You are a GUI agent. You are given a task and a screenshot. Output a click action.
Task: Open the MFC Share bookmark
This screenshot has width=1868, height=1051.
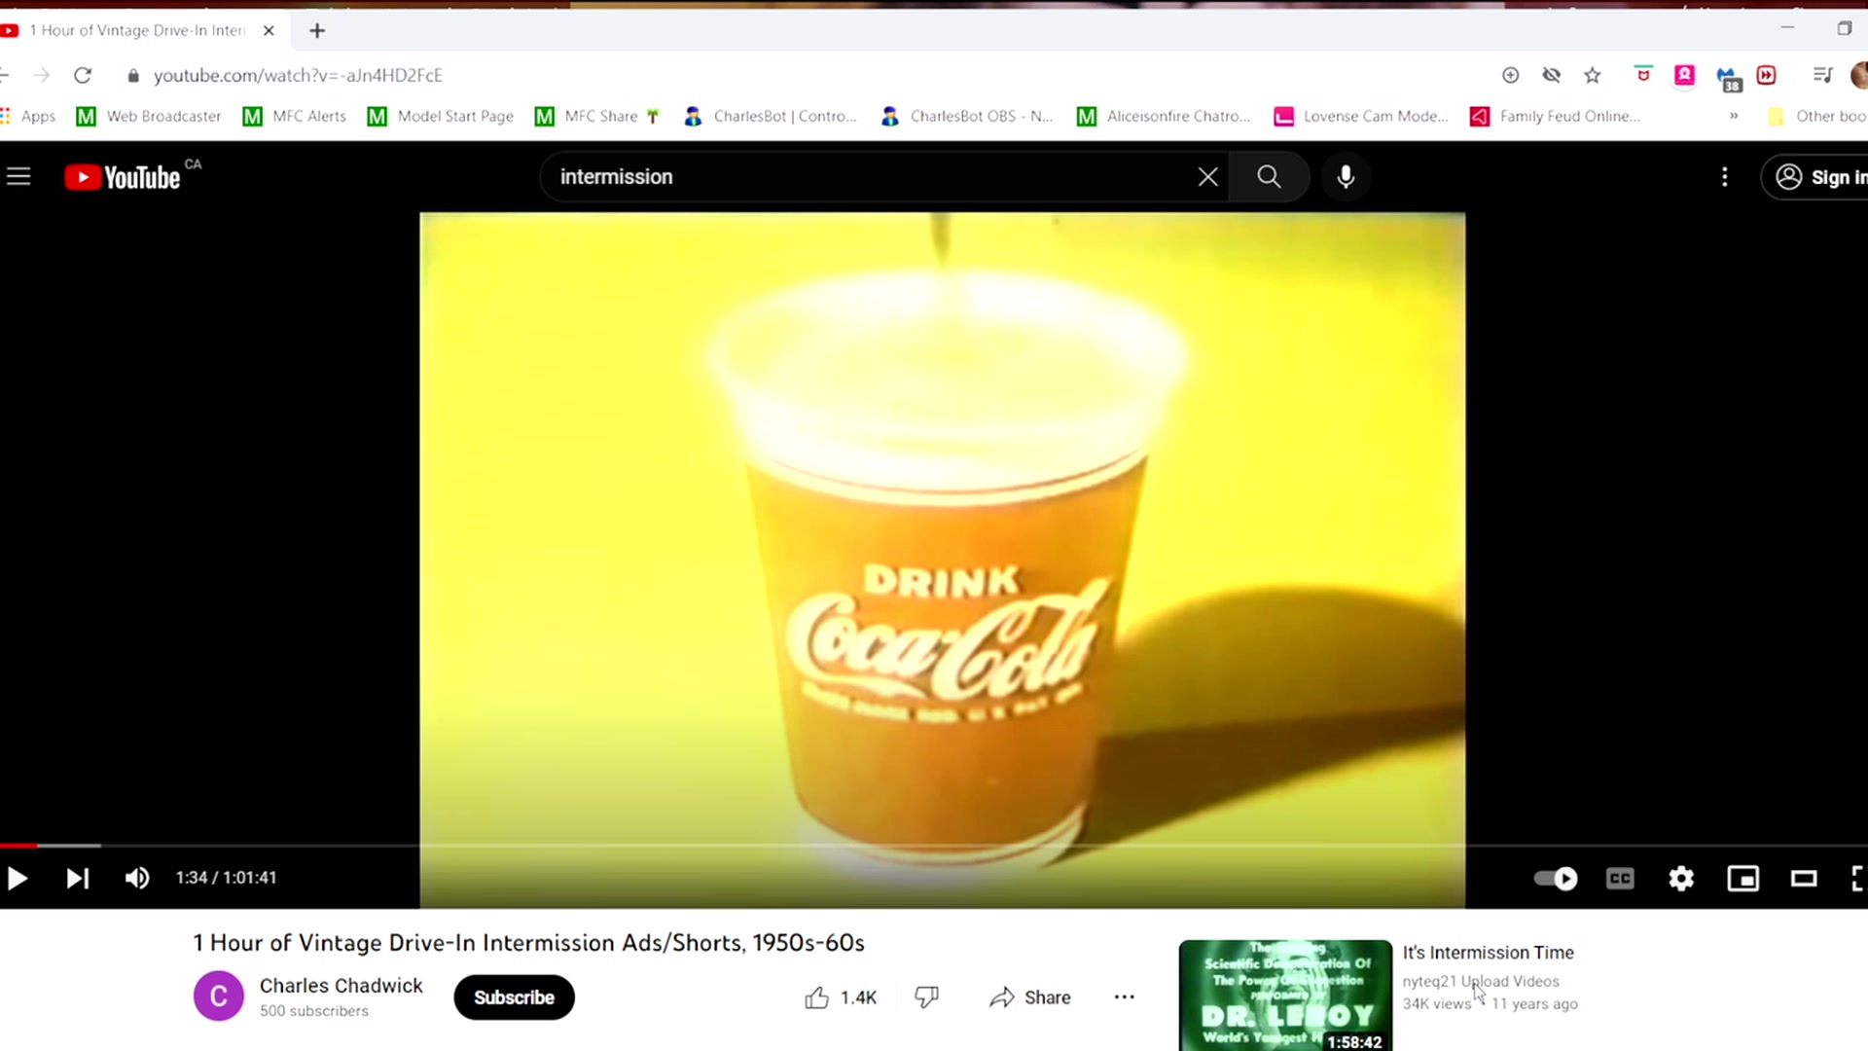(597, 116)
